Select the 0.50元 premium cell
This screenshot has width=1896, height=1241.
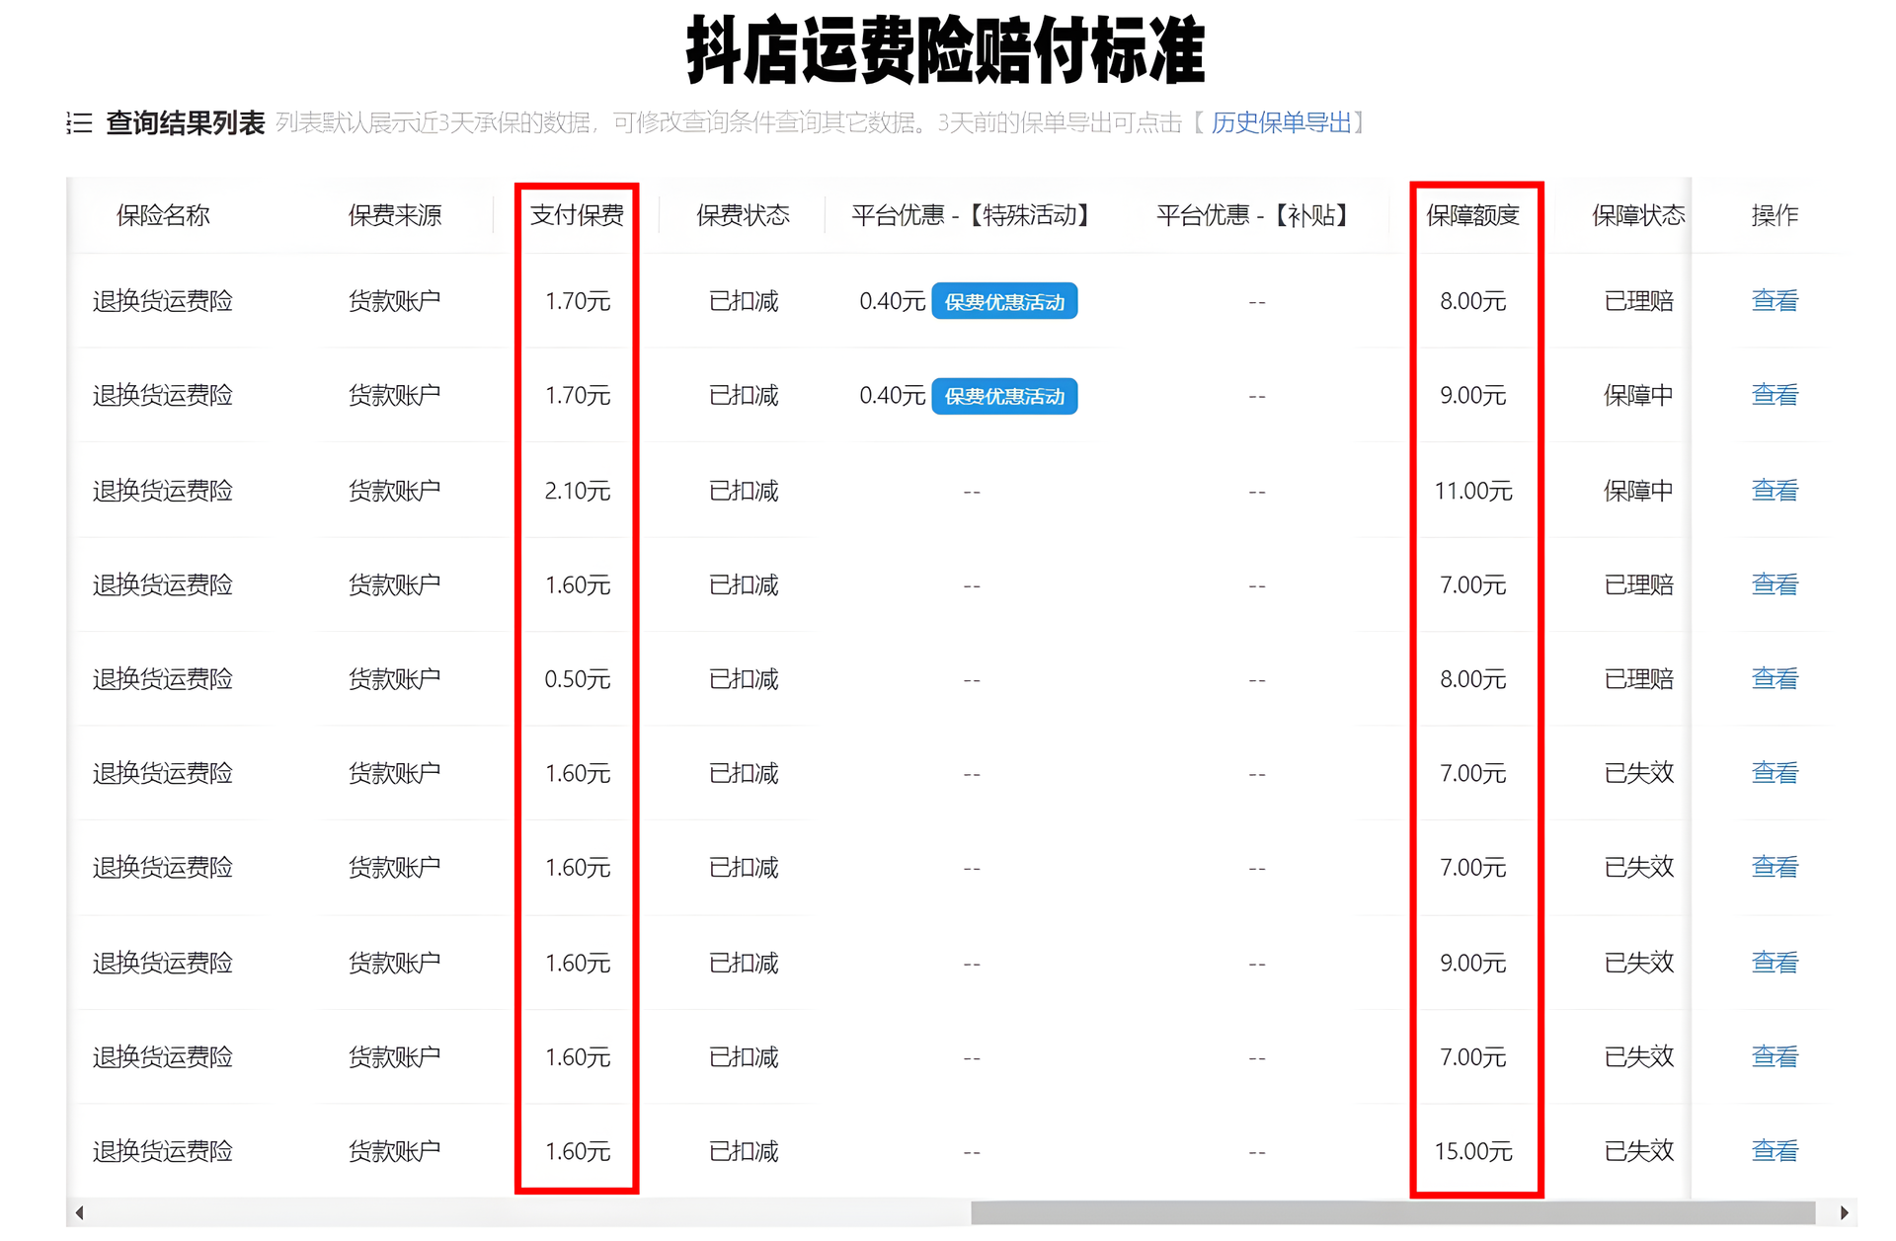pyautogui.click(x=578, y=679)
